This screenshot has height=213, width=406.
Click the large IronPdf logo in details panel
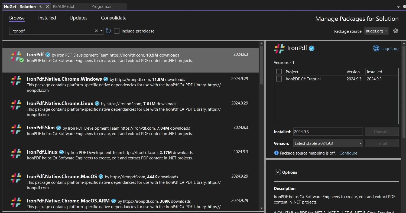(x=279, y=48)
